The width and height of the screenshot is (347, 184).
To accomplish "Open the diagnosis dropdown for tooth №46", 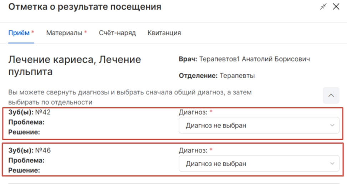I will point(259,164).
